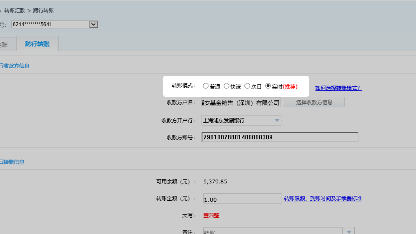Expand the 收款方开户行 bank dropdown
Viewport: 416px width, 234px height.
277,120
